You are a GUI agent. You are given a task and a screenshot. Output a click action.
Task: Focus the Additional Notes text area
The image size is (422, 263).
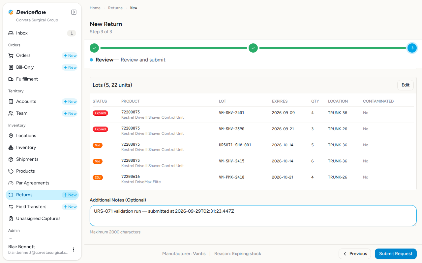[x=253, y=216]
